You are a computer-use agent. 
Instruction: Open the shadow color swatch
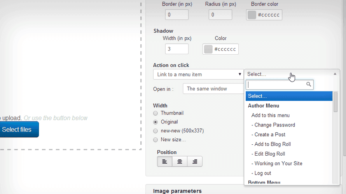[208, 49]
